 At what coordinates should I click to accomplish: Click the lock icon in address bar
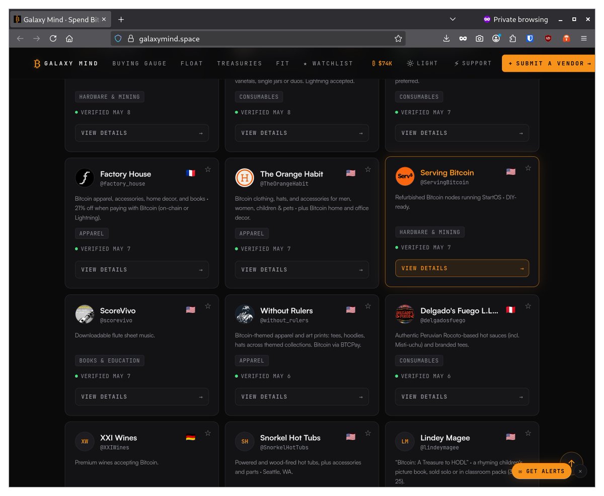click(x=130, y=38)
